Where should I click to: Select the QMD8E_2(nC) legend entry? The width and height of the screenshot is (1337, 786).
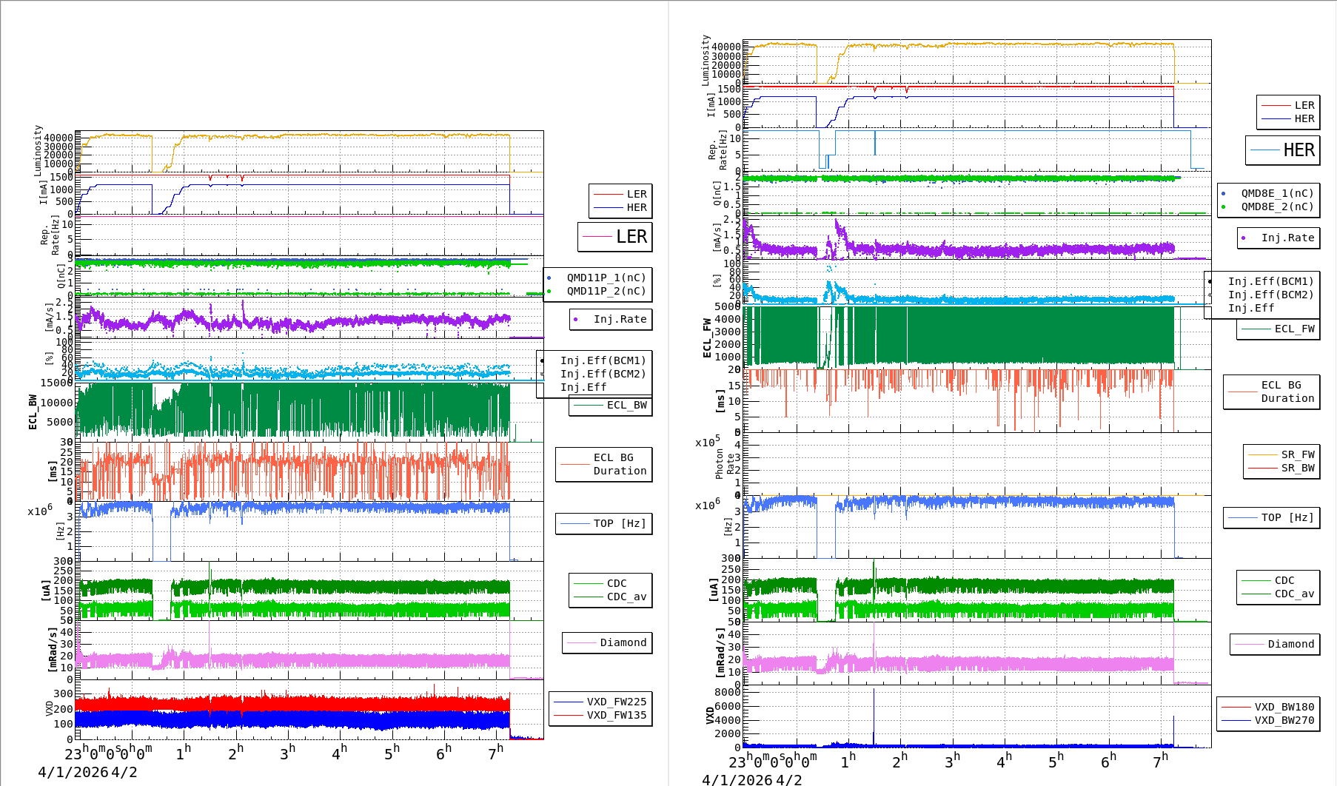(x=1277, y=206)
